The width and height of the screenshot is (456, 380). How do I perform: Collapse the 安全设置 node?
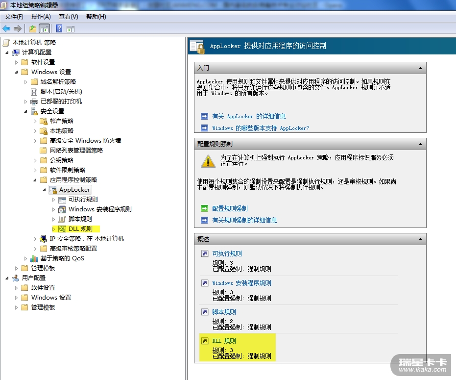25,111
